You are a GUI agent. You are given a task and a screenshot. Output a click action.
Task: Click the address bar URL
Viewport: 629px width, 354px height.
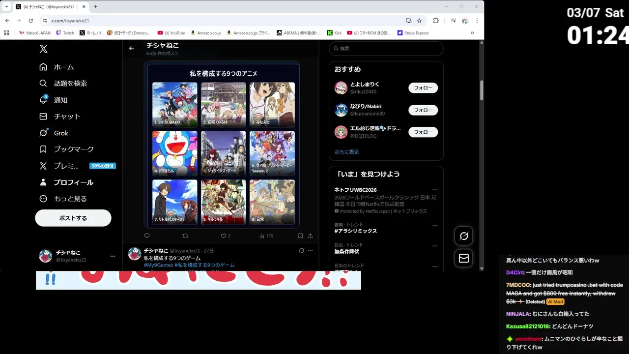70,21
